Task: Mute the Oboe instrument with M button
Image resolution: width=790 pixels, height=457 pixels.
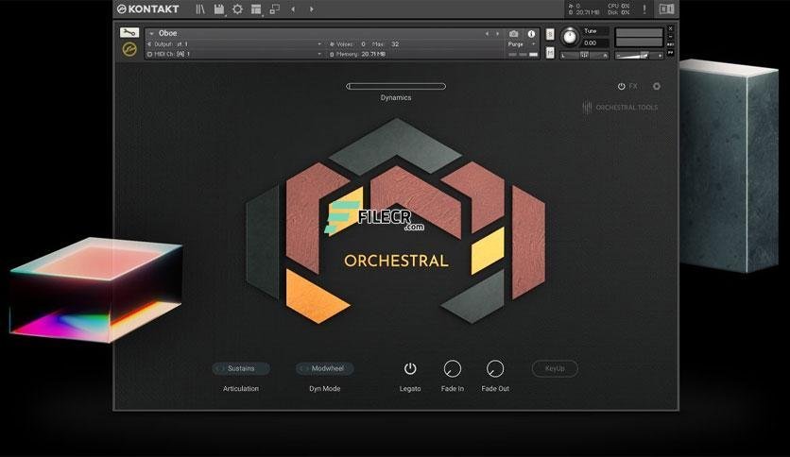Action: coord(550,52)
